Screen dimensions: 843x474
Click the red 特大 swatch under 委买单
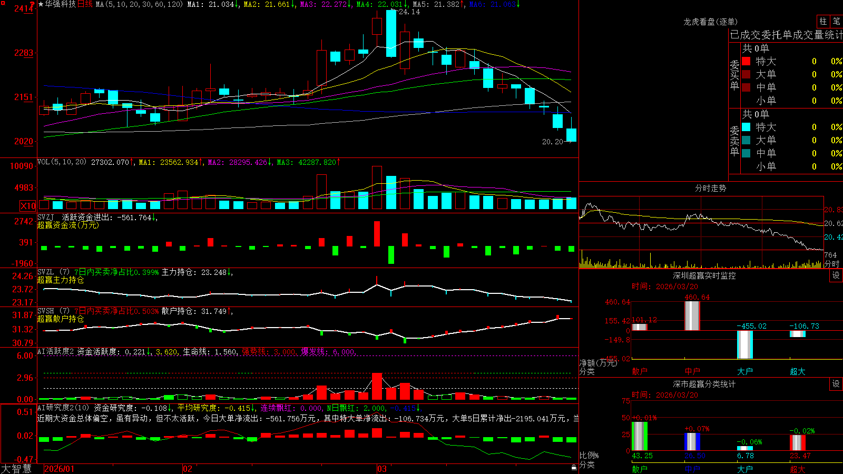pos(746,61)
